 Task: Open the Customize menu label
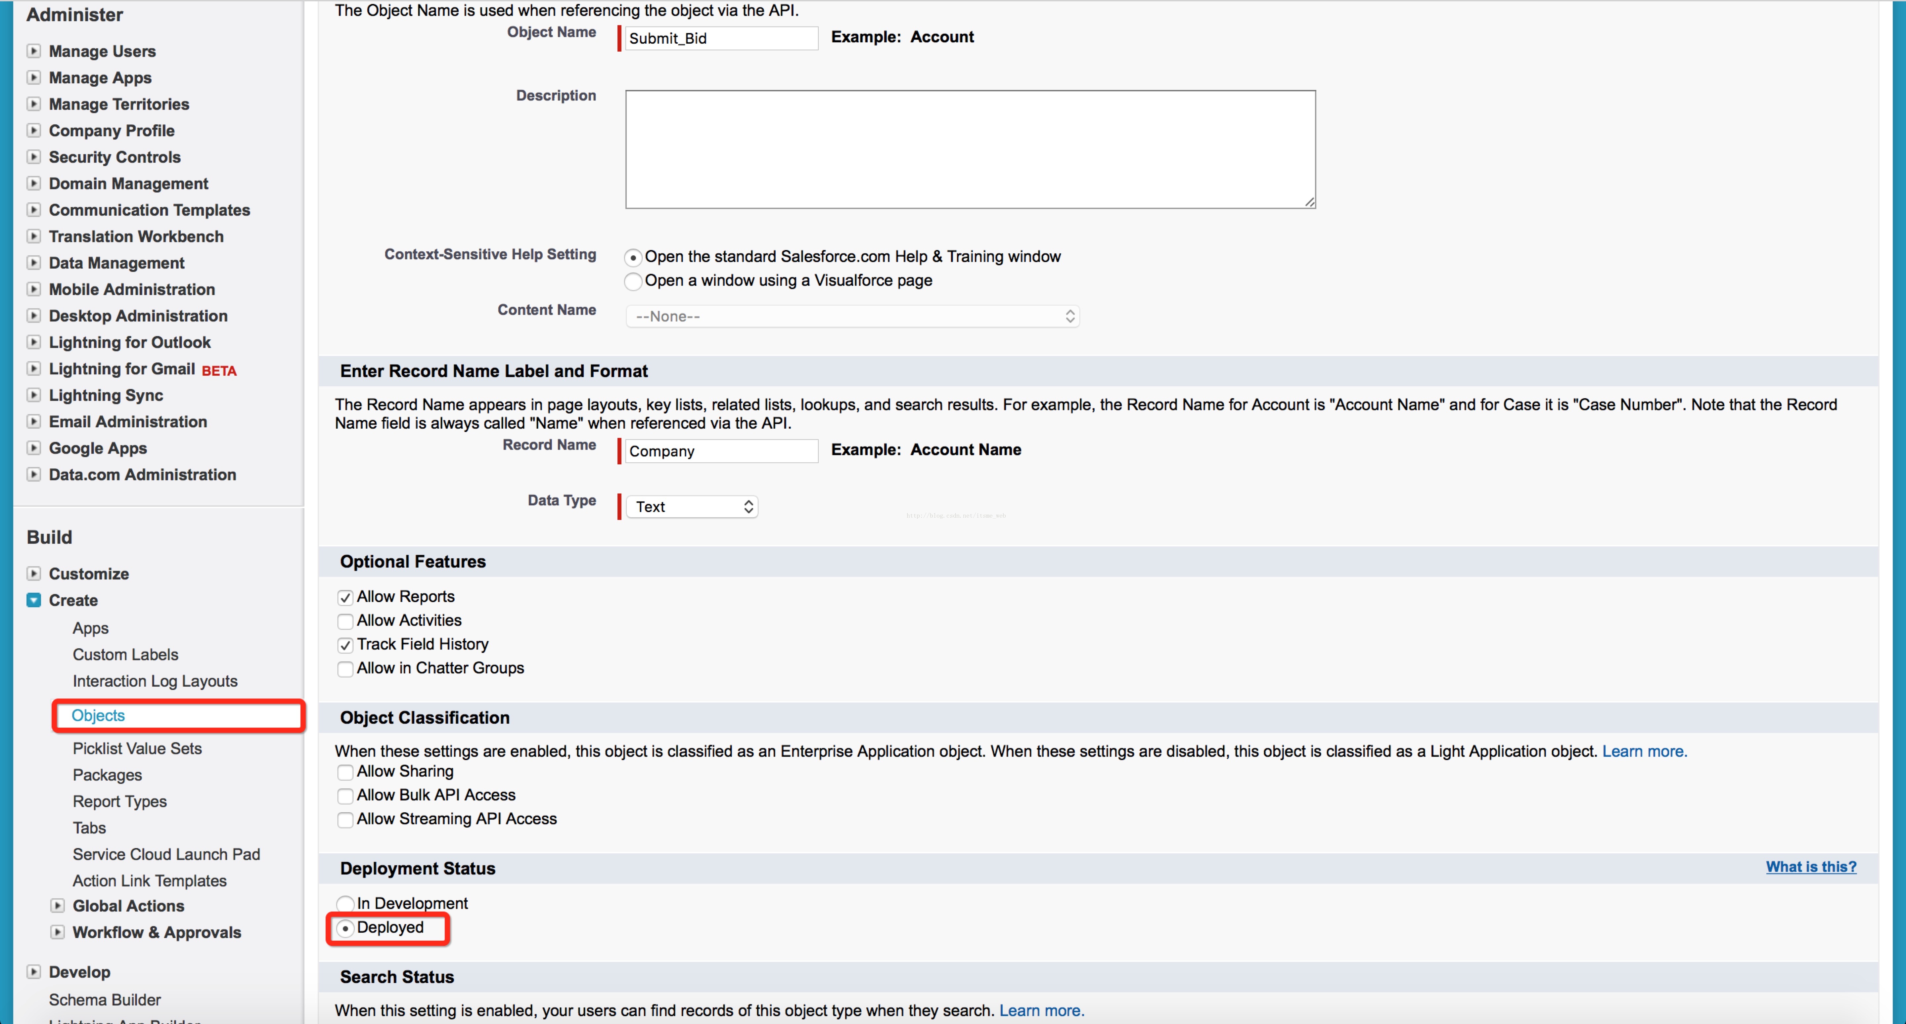pyautogui.click(x=89, y=574)
